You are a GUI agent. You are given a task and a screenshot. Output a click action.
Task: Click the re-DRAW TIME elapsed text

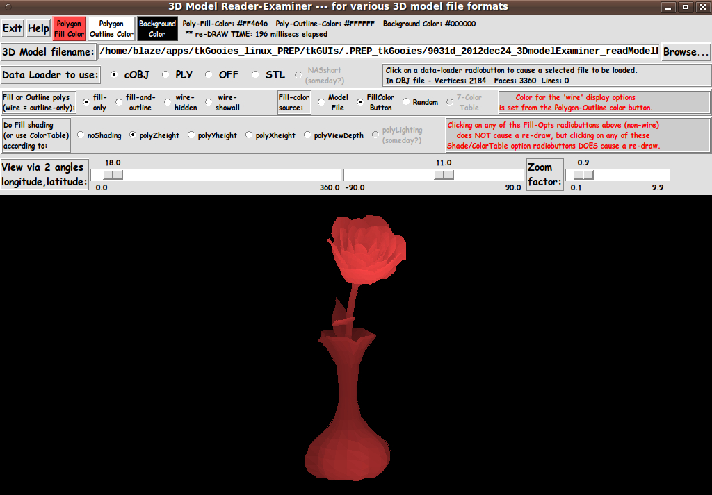[x=257, y=34]
